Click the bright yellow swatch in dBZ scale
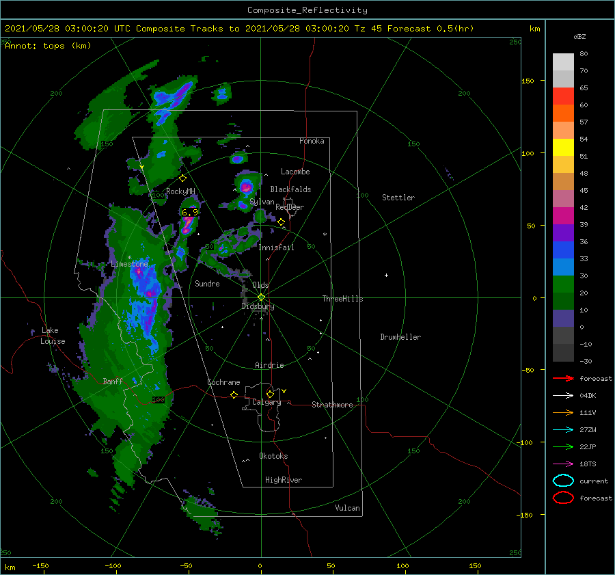This screenshot has width=615, height=575. click(x=563, y=147)
